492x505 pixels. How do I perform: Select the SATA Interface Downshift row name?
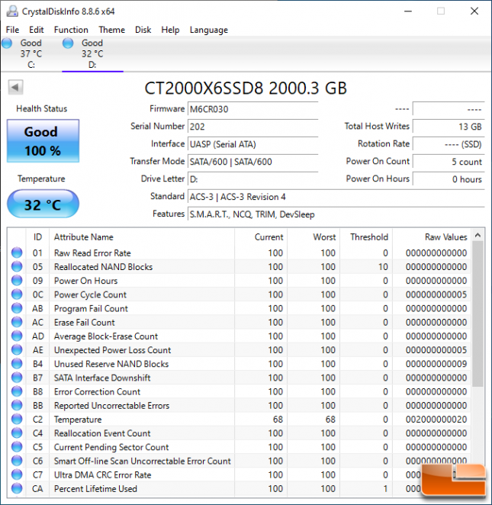click(102, 378)
